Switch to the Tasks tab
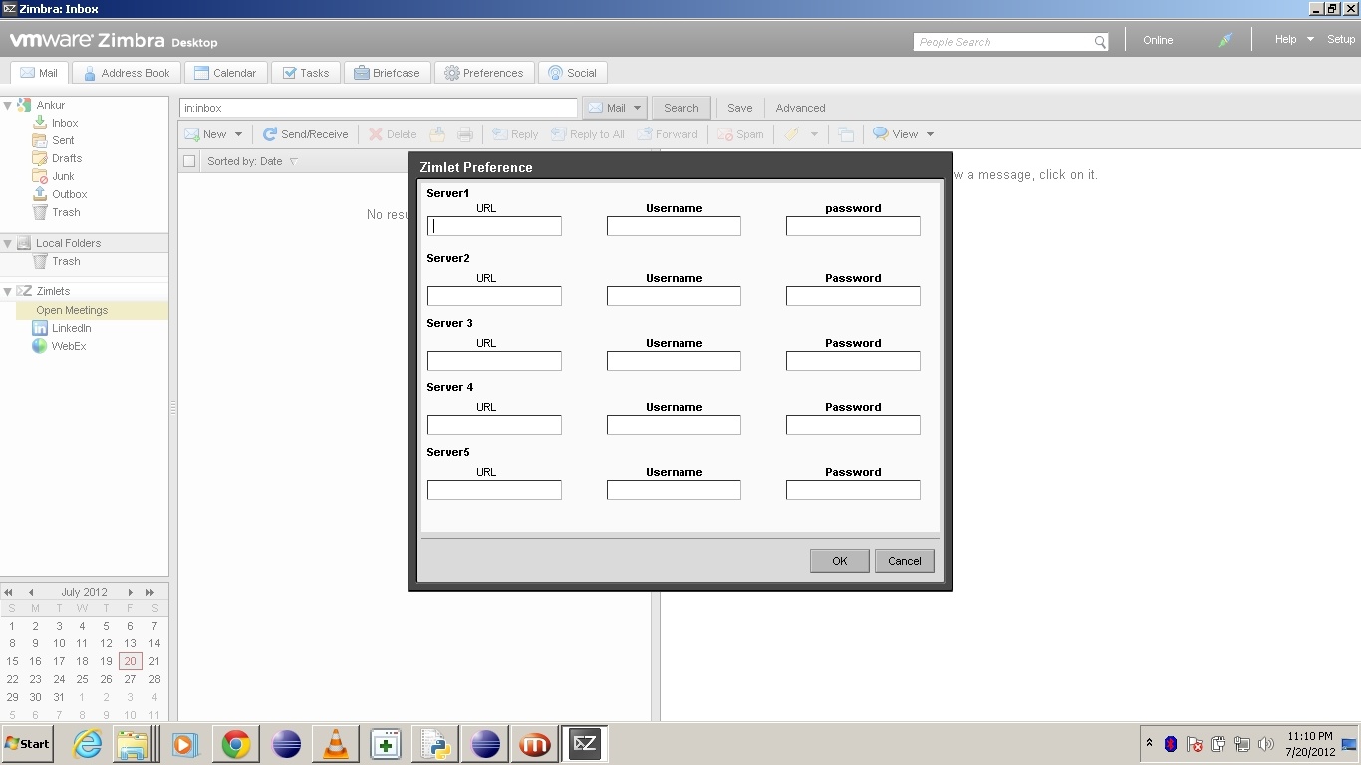Viewport: 1361px width, 765px height. pos(305,73)
